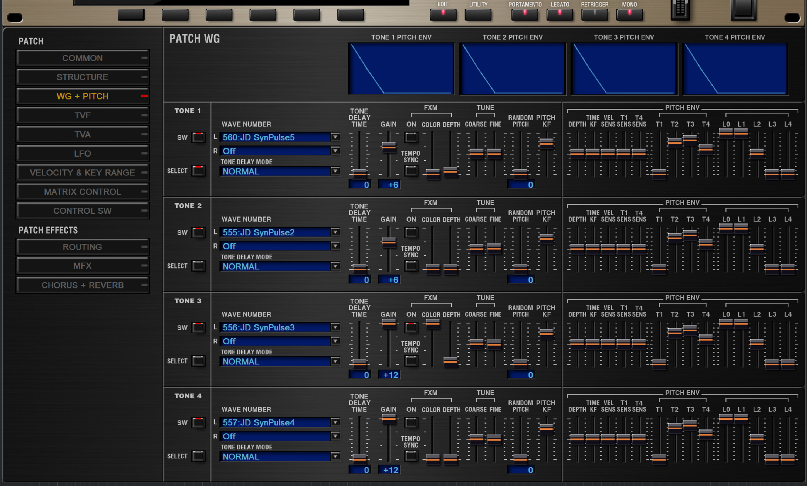This screenshot has width=807, height=486.
Task: Turn off the Tone 1 SW switch
Action: [198, 137]
